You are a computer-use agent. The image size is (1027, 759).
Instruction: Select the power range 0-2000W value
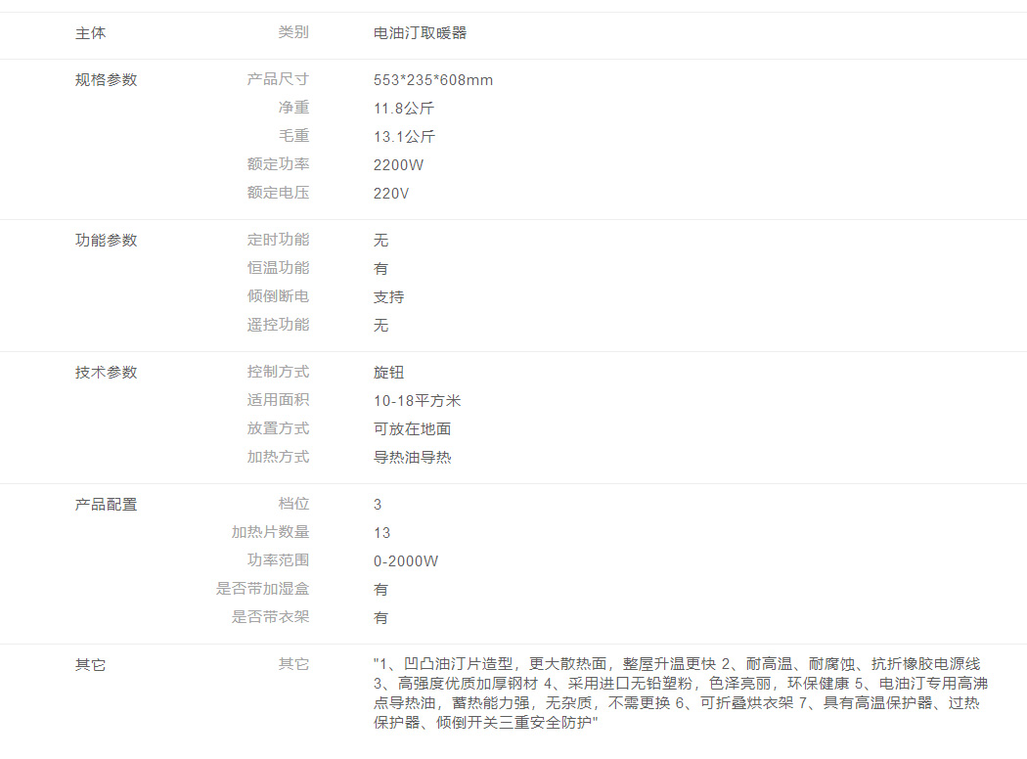(x=406, y=561)
